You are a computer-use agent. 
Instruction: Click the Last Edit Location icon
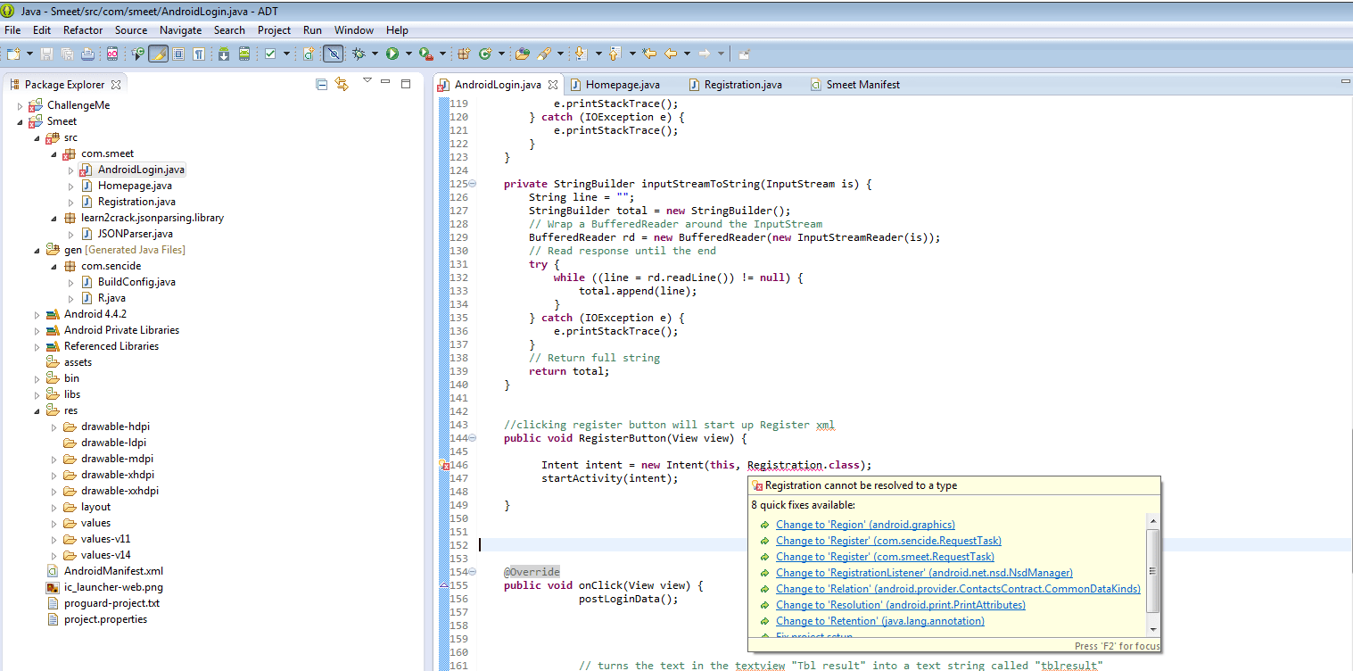click(x=649, y=54)
